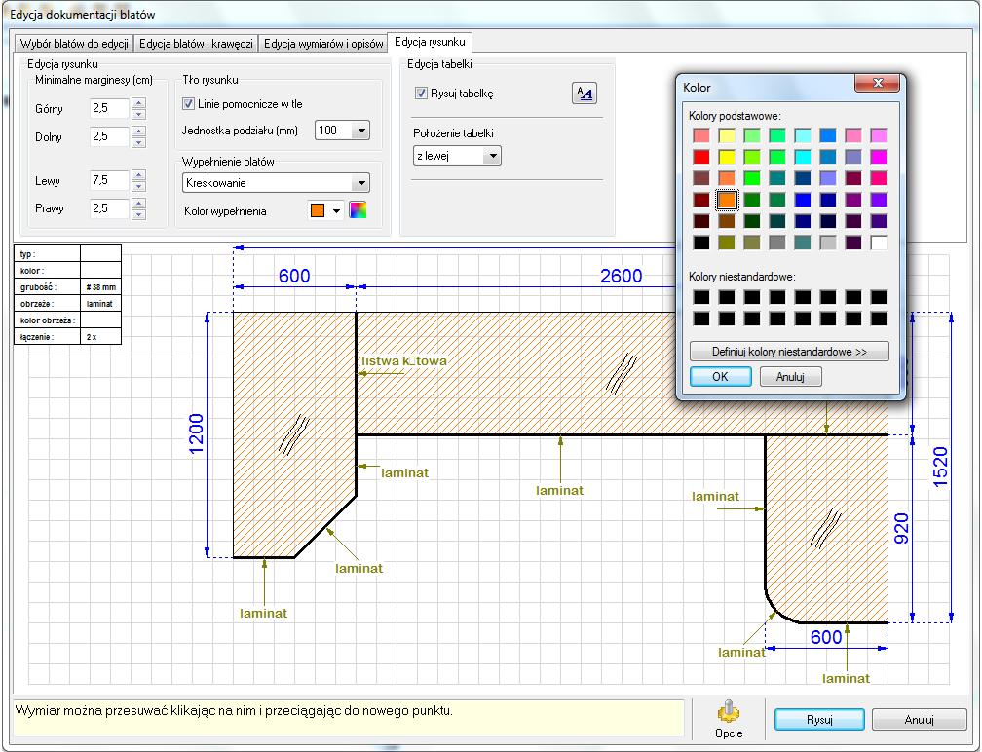Select the 1520 vertical dimension

tap(941, 468)
